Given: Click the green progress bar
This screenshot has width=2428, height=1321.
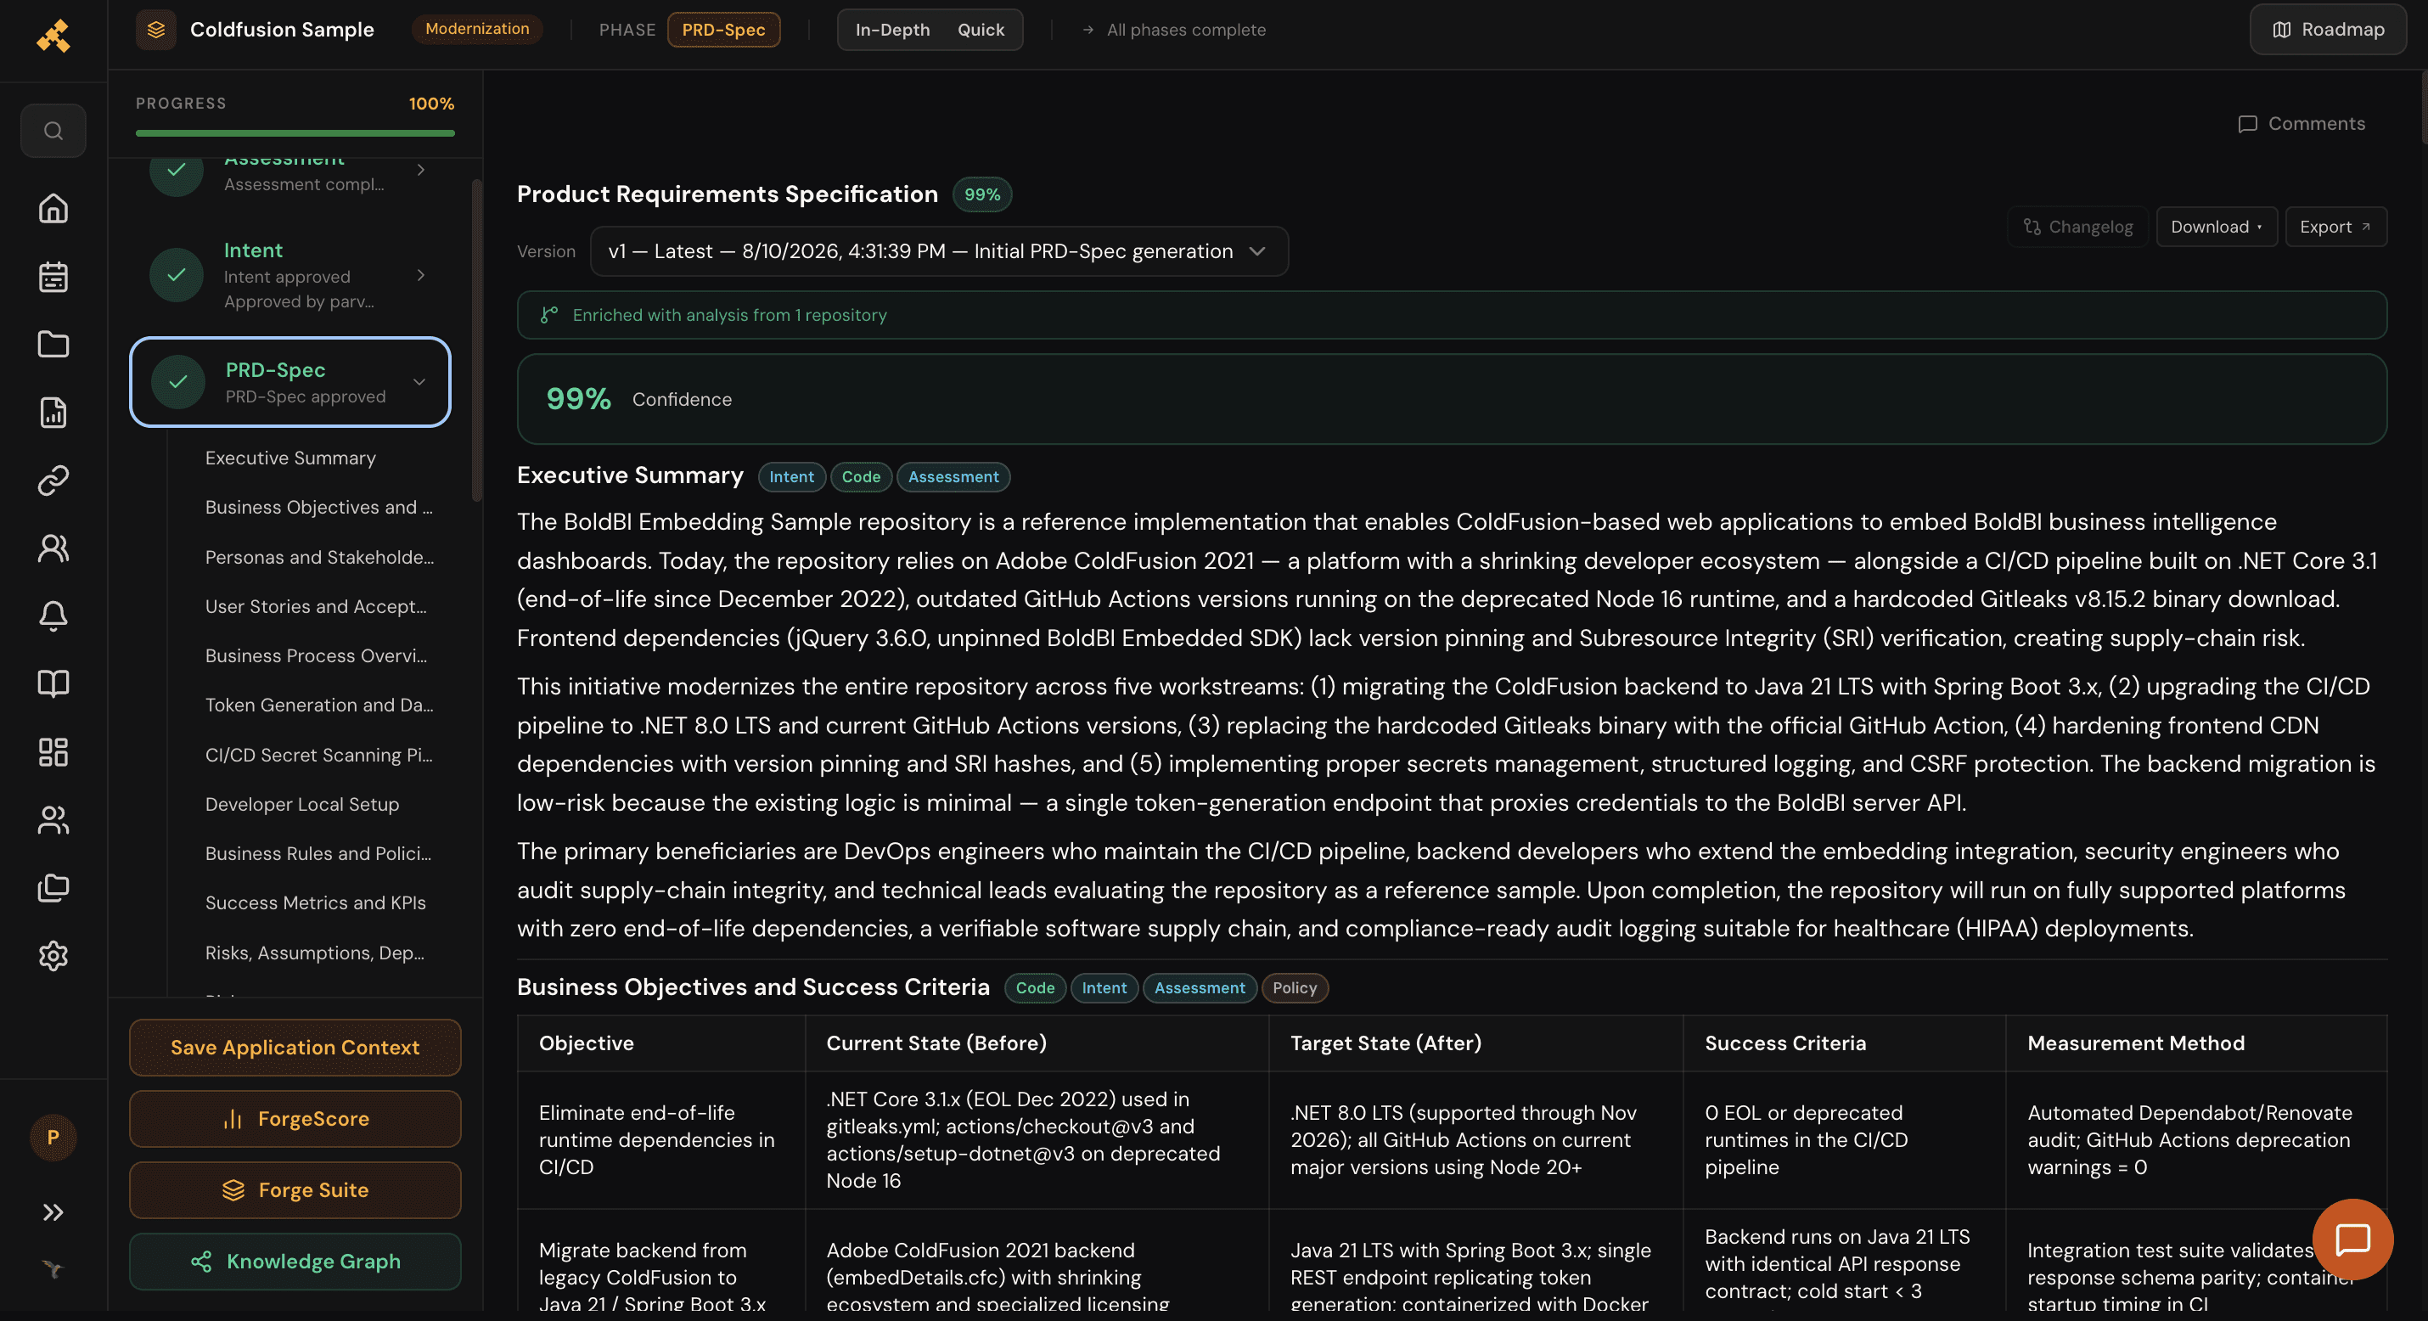Looking at the screenshot, I should coord(295,133).
